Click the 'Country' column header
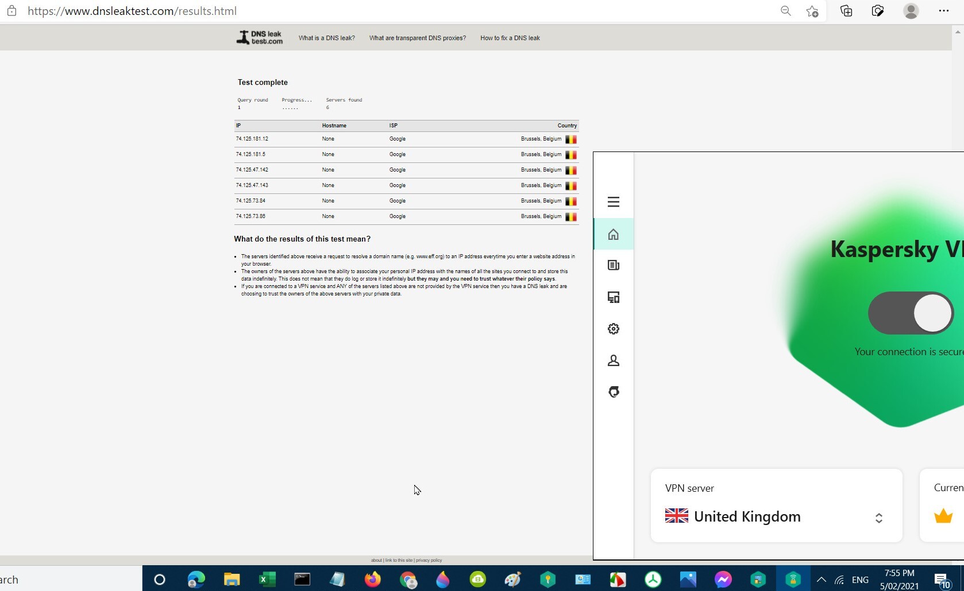This screenshot has width=964, height=591. [x=567, y=126]
